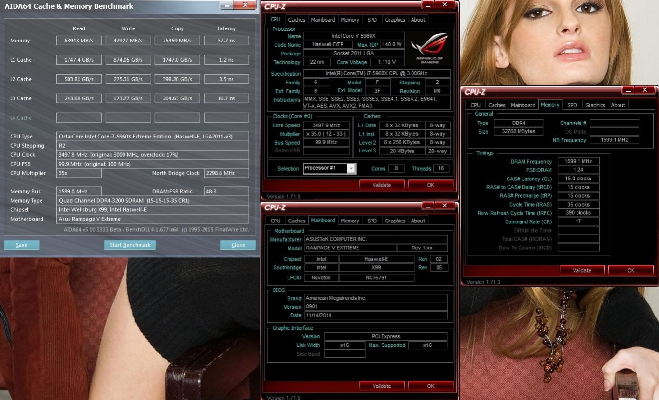Screen dimensions: 659x400
Task: Click Memory Write value 47927 MB/s
Action: [x=128, y=41]
